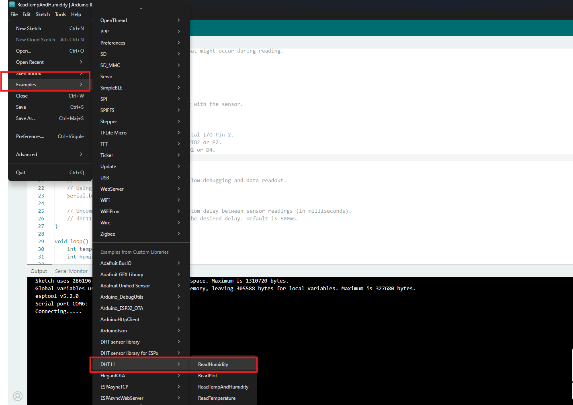The height and width of the screenshot is (405, 573).
Task: Open the Help menu
Action: coord(76,14)
